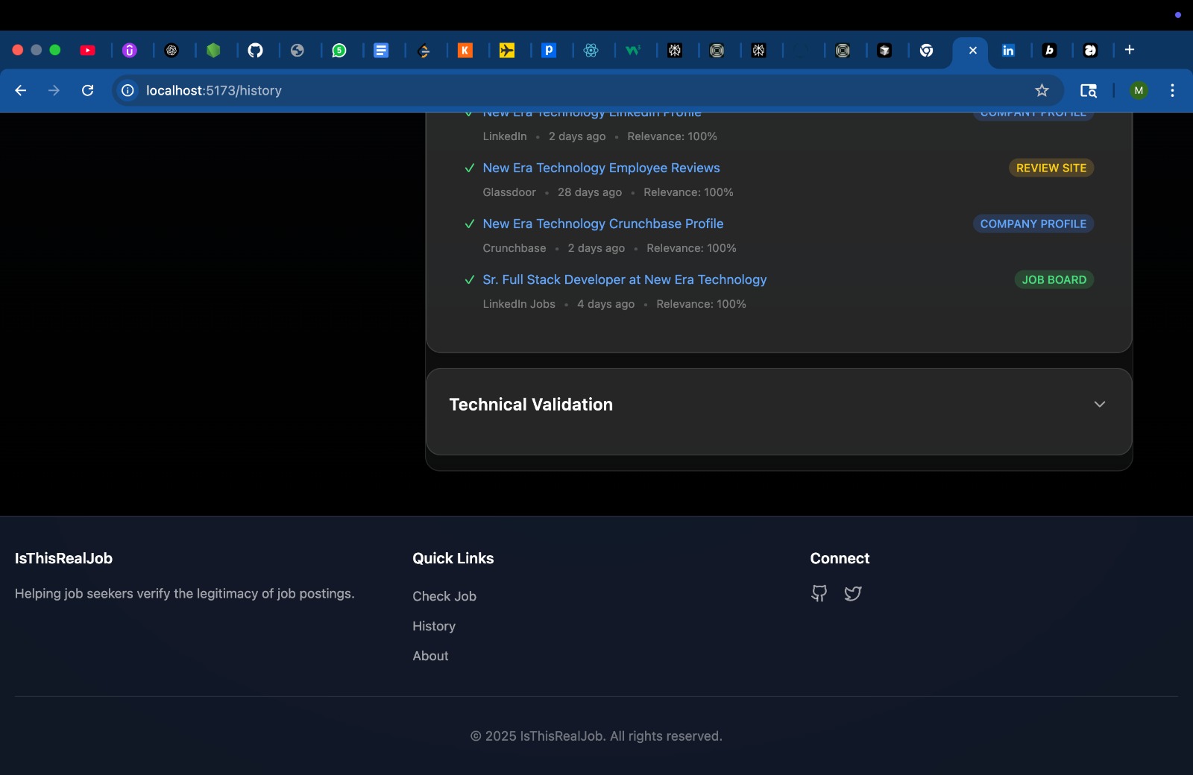This screenshot has width=1193, height=775.
Task: Reload the localhost history page
Action: click(87, 90)
